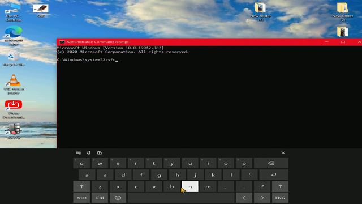Tap the y key

[x=172, y=163]
